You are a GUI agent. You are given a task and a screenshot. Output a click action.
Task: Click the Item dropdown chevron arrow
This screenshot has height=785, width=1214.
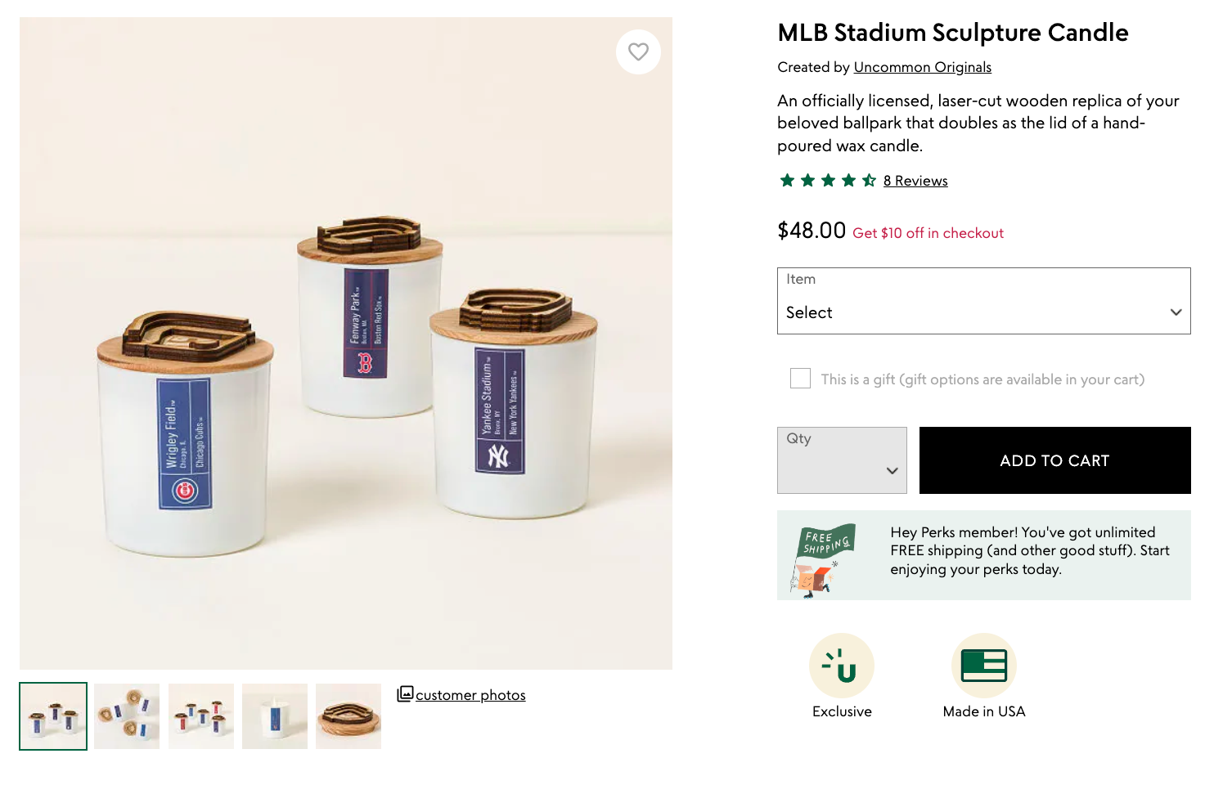tap(1176, 312)
